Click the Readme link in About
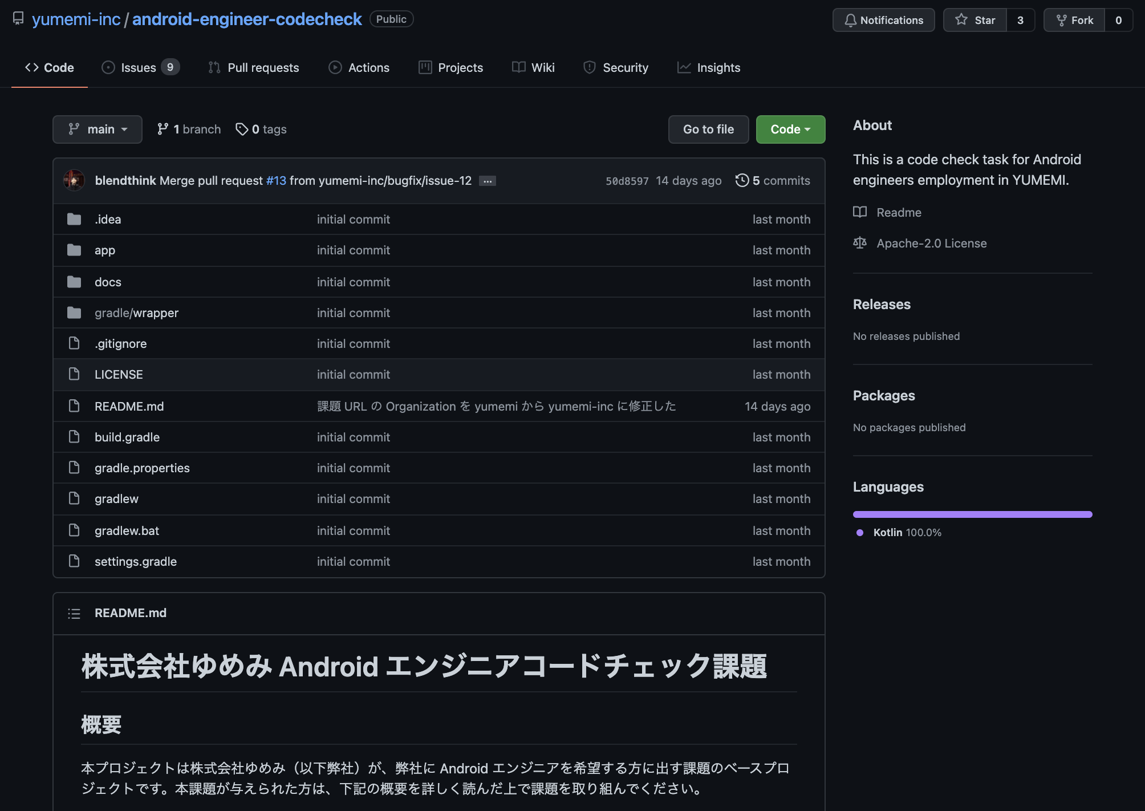 pyautogui.click(x=899, y=212)
